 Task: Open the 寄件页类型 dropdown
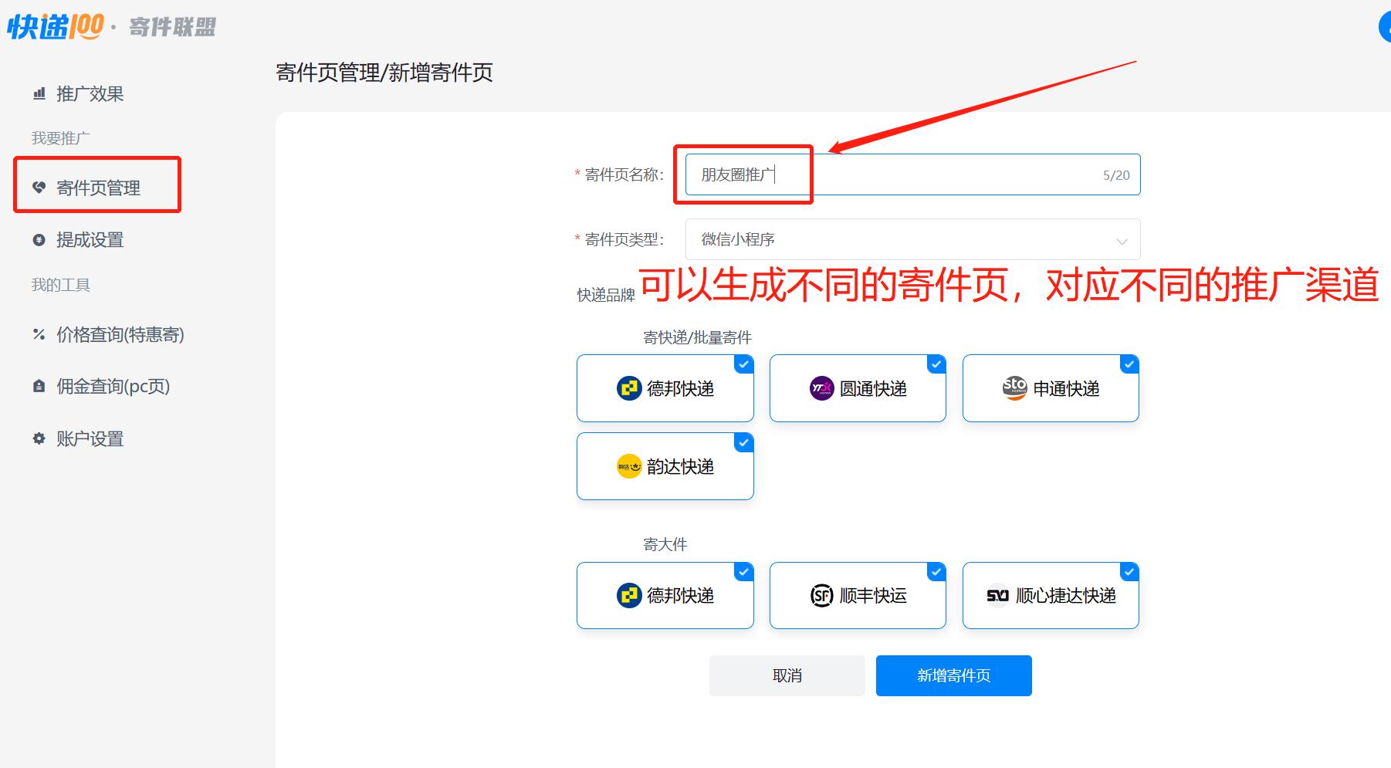coord(911,239)
